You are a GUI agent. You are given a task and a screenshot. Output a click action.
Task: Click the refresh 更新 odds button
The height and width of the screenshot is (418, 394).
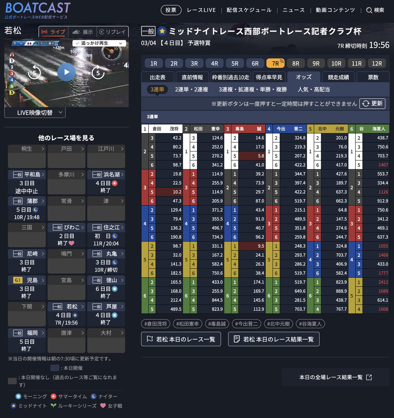point(372,103)
